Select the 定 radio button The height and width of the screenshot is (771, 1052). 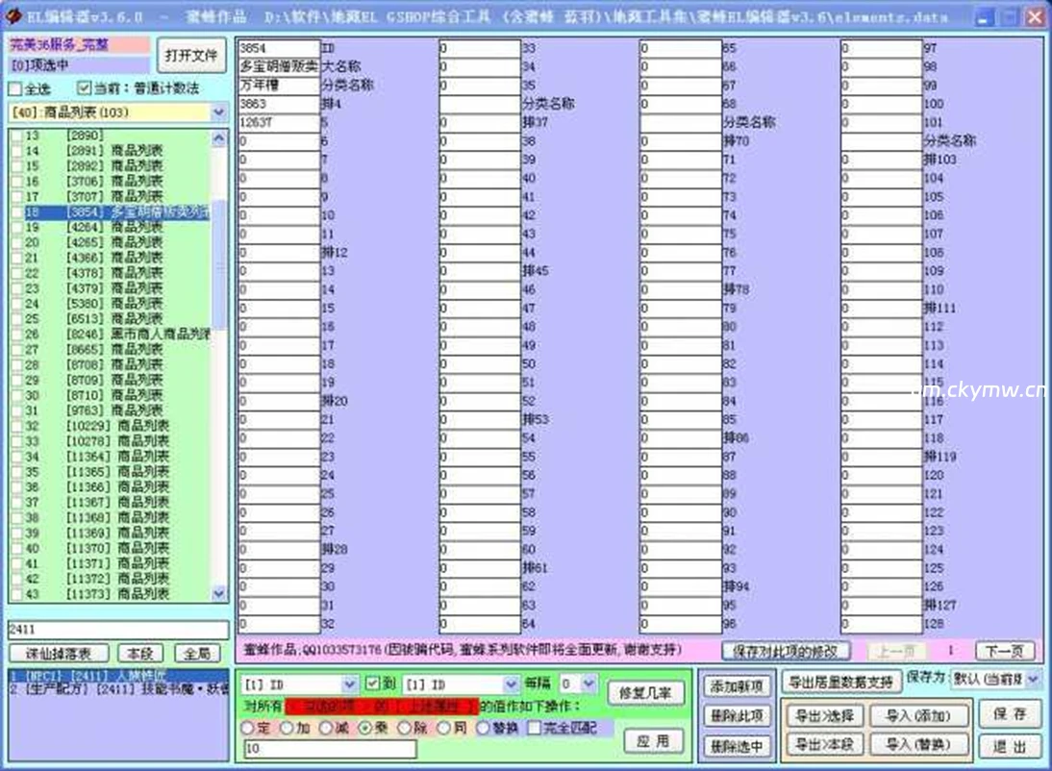coord(247,728)
